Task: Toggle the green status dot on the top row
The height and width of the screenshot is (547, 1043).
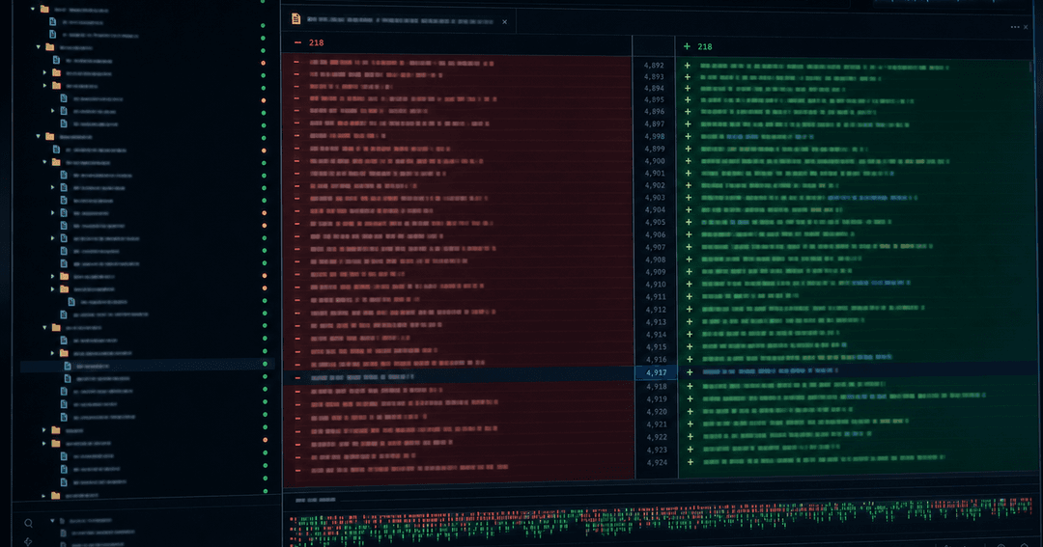Action: click(x=263, y=2)
